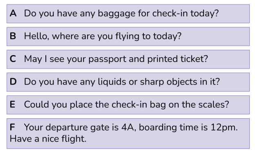Select option E about placing bag on scales

128,105
